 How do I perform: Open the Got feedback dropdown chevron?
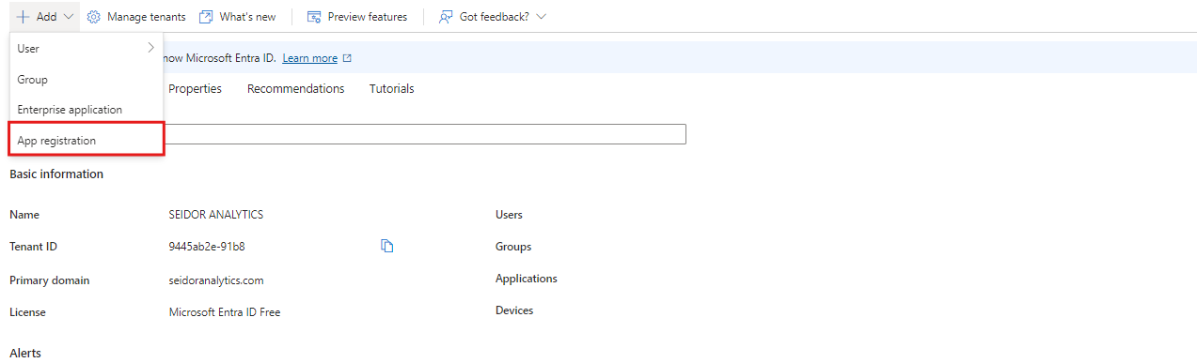coord(541,17)
